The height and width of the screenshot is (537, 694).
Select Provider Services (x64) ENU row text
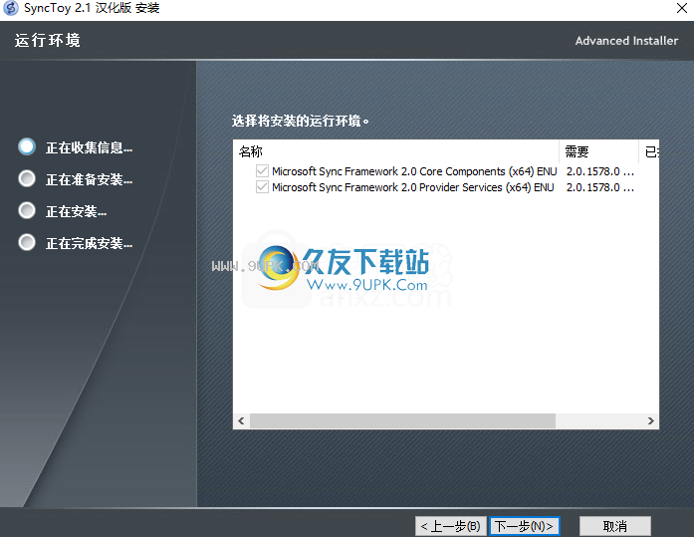tap(413, 187)
